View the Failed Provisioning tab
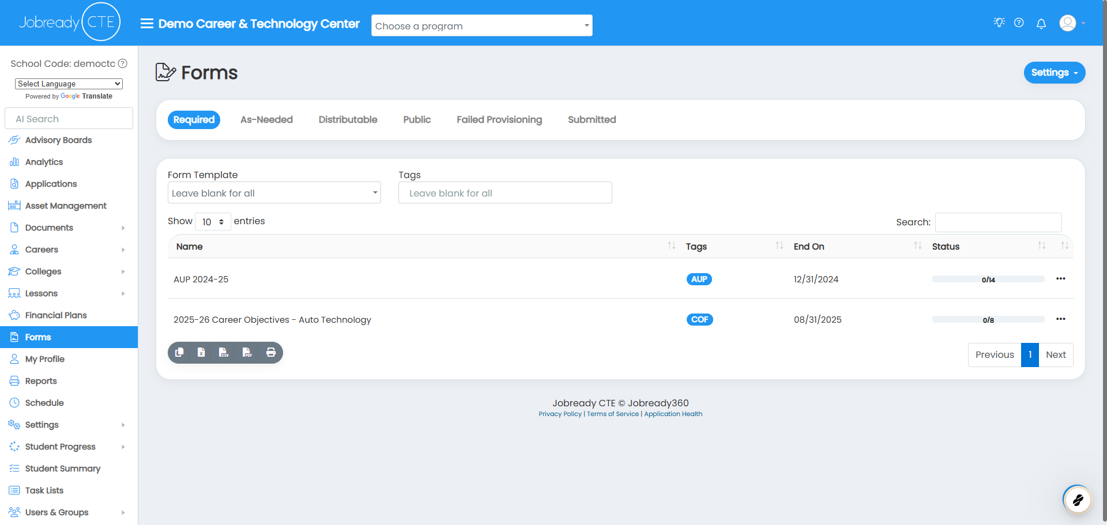Image resolution: width=1107 pixels, height=525 pixels. [499, 120]
